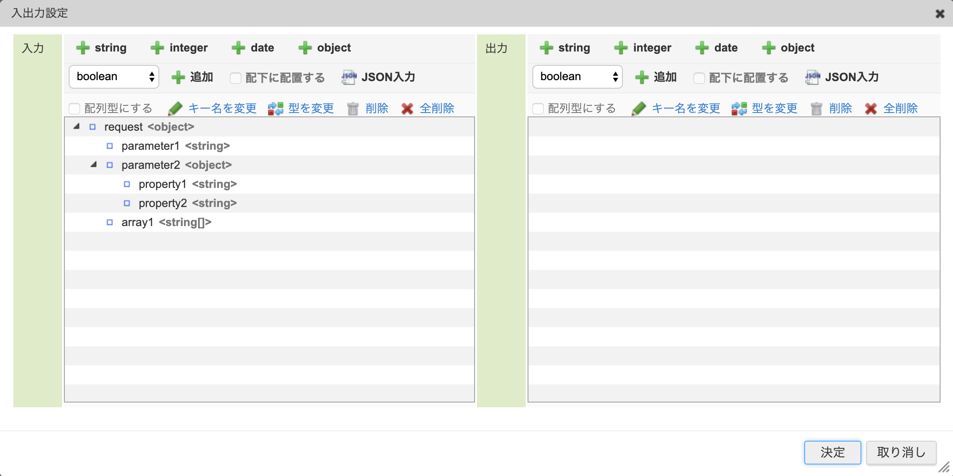Click red X delete-all icon in input panel
Screen dimensions: 953x476
407,109
